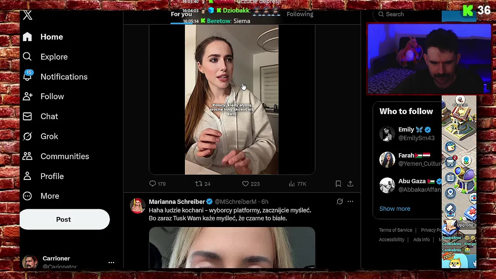Click the Post button
The height and width of the screenshot is (279, 496).
point(64,219)
